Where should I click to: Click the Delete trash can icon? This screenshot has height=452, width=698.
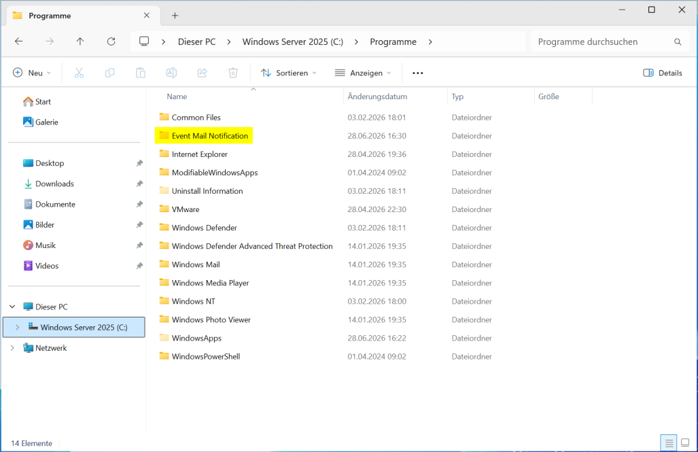point(233,73)
